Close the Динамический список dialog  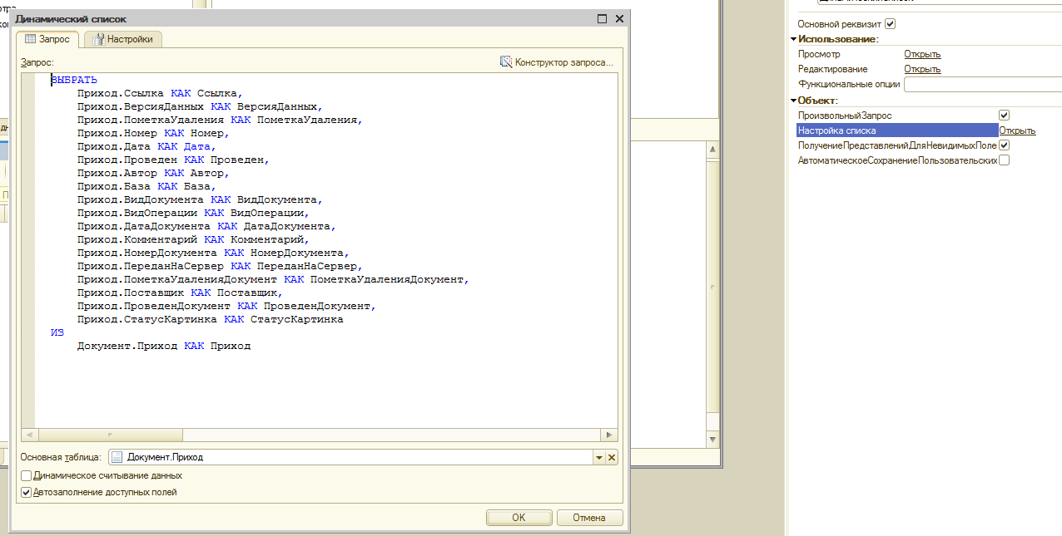(x=619, y=18)
